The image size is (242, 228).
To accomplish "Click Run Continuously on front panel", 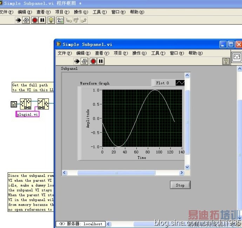I will coord(85,61).
